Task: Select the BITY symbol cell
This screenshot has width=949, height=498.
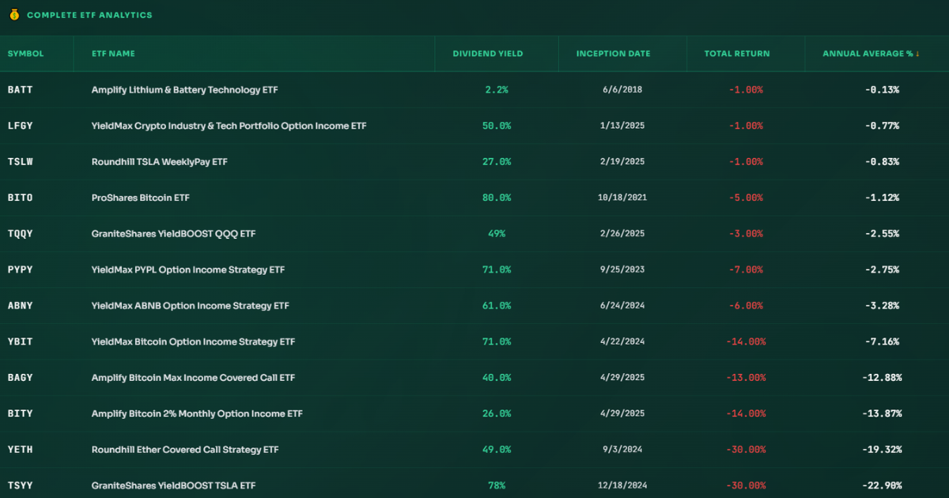Action: [x=21, y=413]
